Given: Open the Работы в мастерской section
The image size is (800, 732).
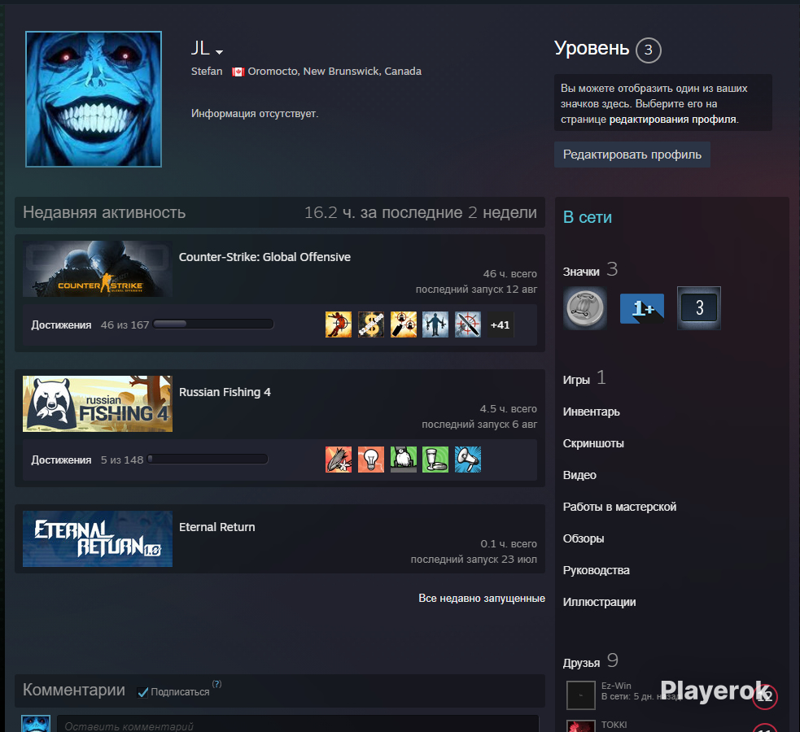Looking at the screenshot, I should click(x=619, y=507).
